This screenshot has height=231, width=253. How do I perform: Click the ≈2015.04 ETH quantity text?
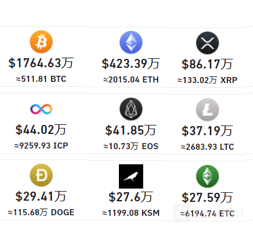131,79
